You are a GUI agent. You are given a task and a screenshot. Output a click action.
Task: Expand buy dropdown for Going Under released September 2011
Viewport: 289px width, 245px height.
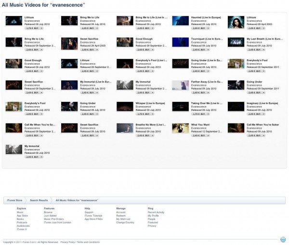tap(264, 93)
